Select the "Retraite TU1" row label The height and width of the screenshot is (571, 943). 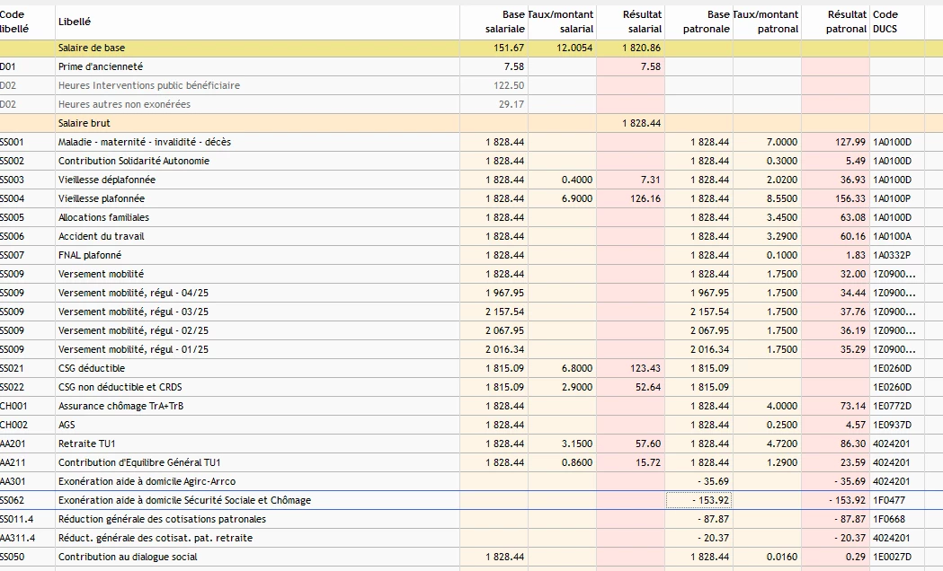(87, 444)
